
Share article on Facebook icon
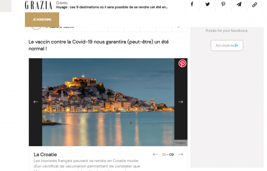pos(192,4)
